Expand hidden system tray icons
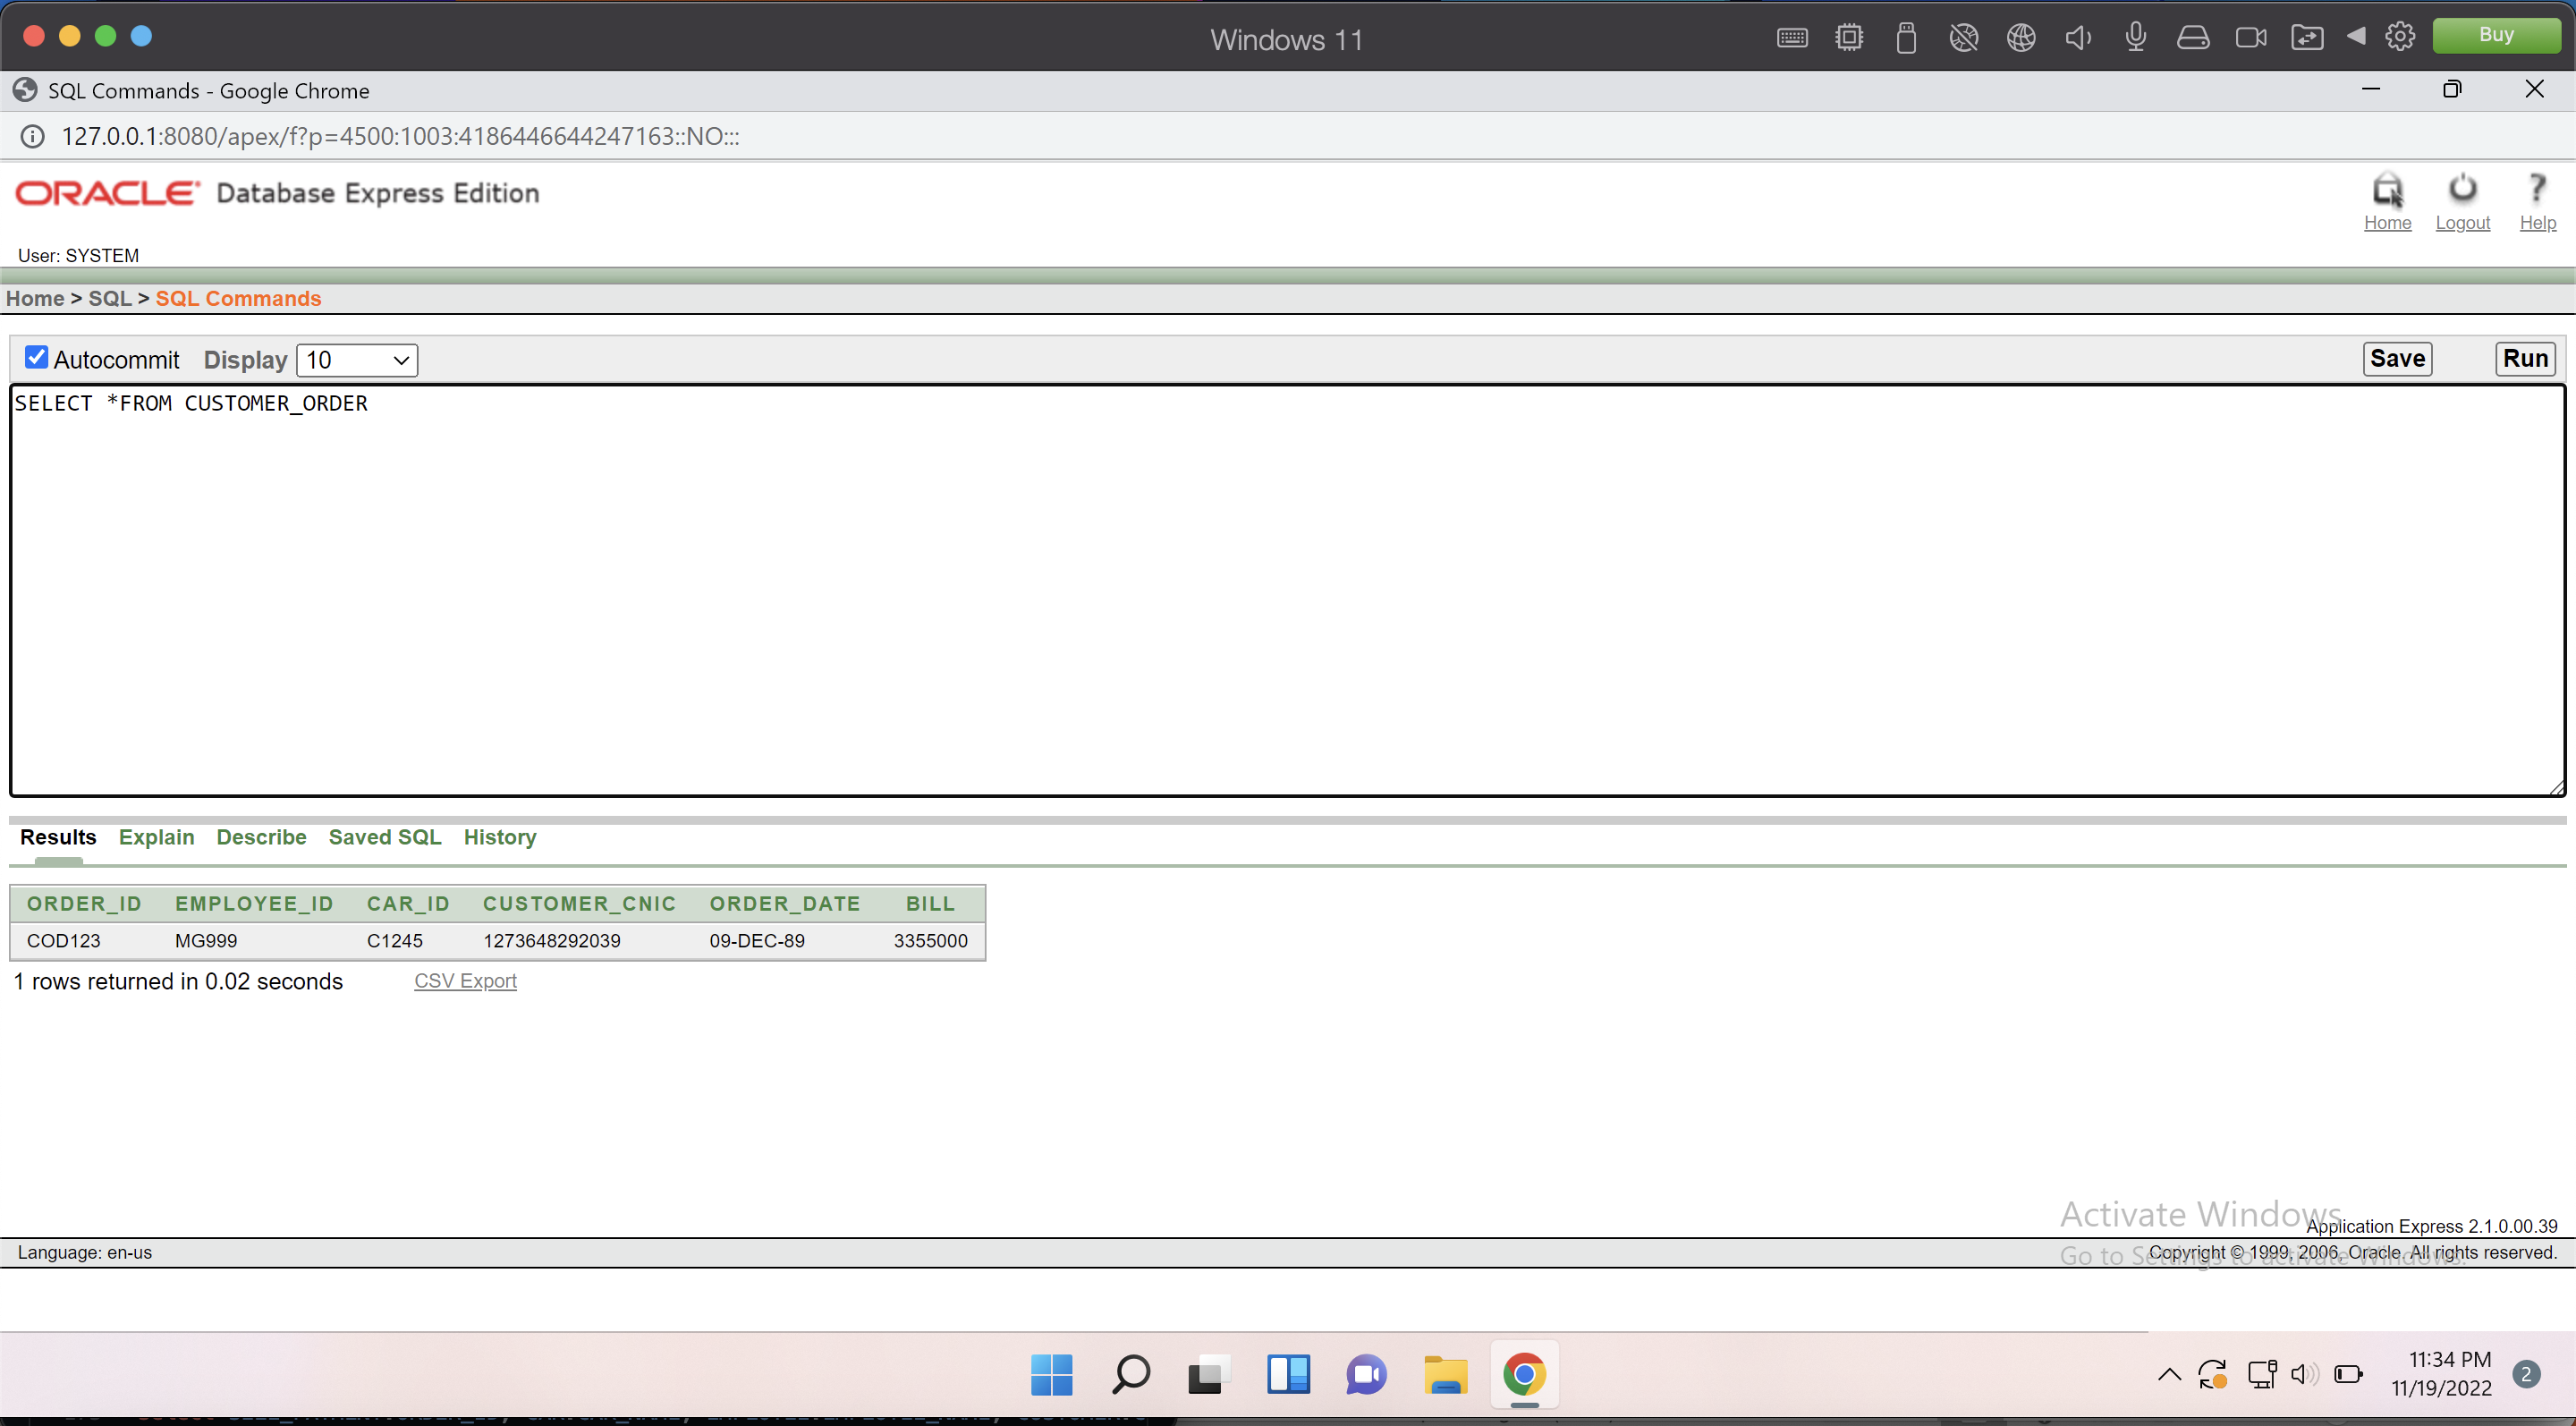Image resolution: width=2576 pixels, height=1426 pixels. pos(2168,1374)
